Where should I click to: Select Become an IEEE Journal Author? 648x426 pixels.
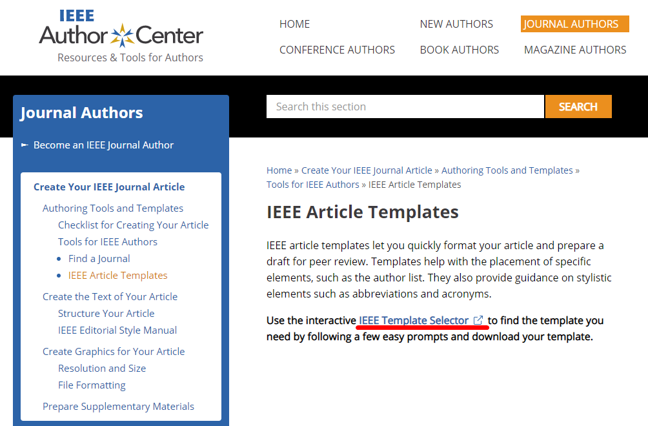(104, 145)
